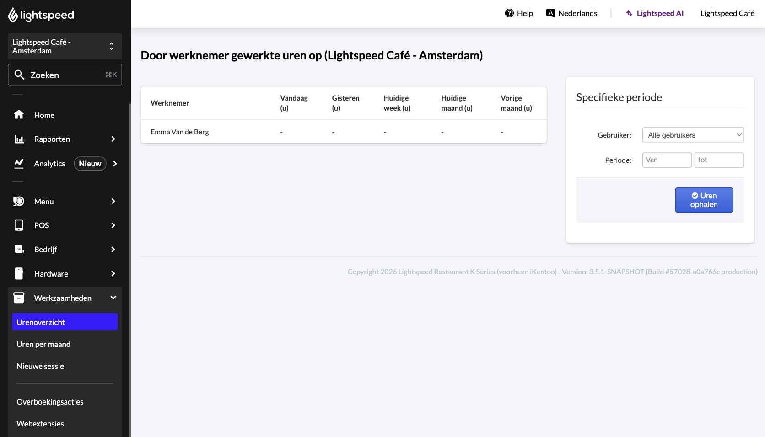Click the Hardware device icon

(x=19, y=273)
